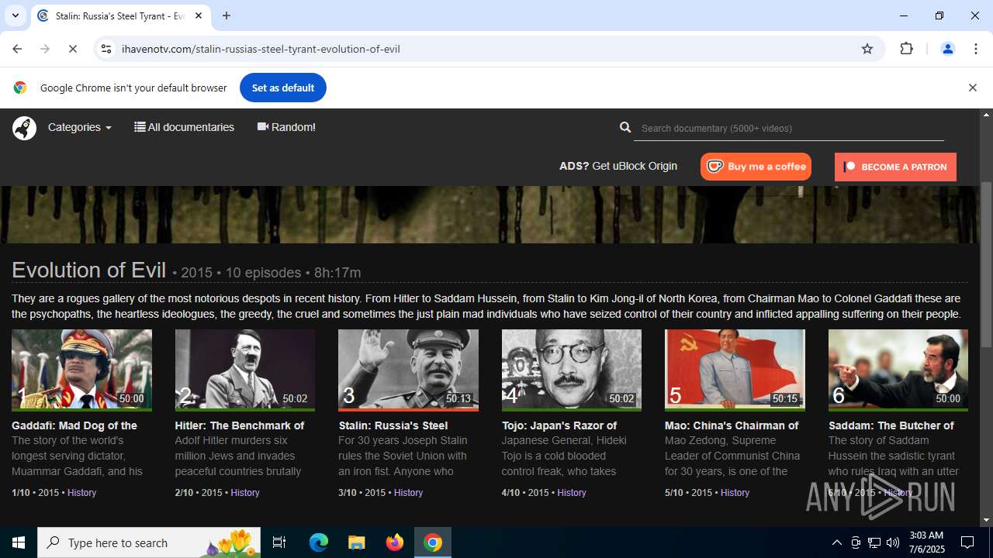Click the search magnifier icon
The height and width of the screenshot is (558, 993).
click(x=625, y=127)
